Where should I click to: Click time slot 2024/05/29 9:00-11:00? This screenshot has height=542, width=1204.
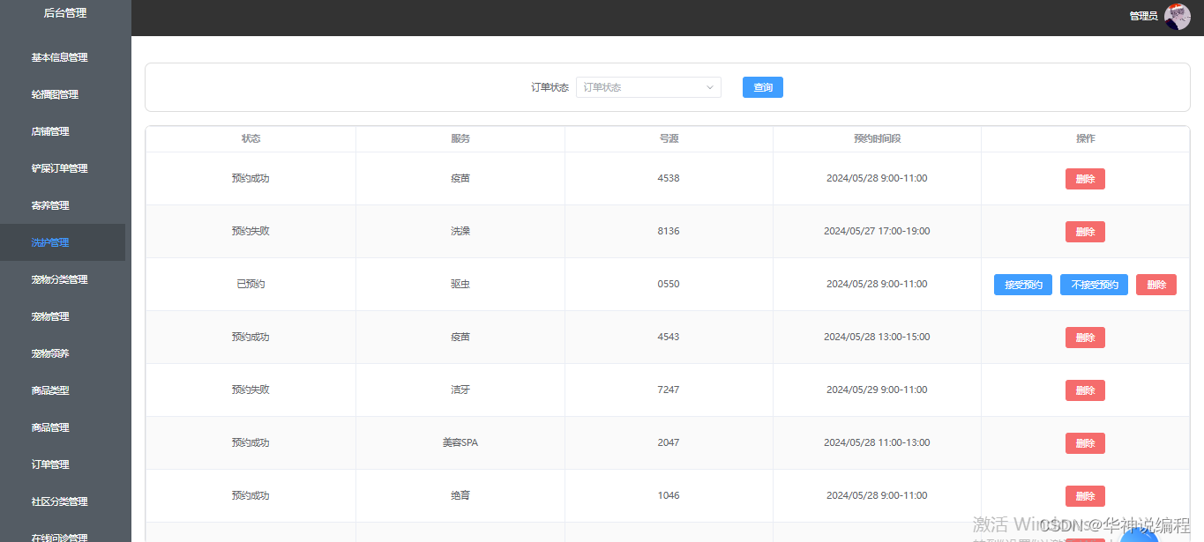coord(877,390)
